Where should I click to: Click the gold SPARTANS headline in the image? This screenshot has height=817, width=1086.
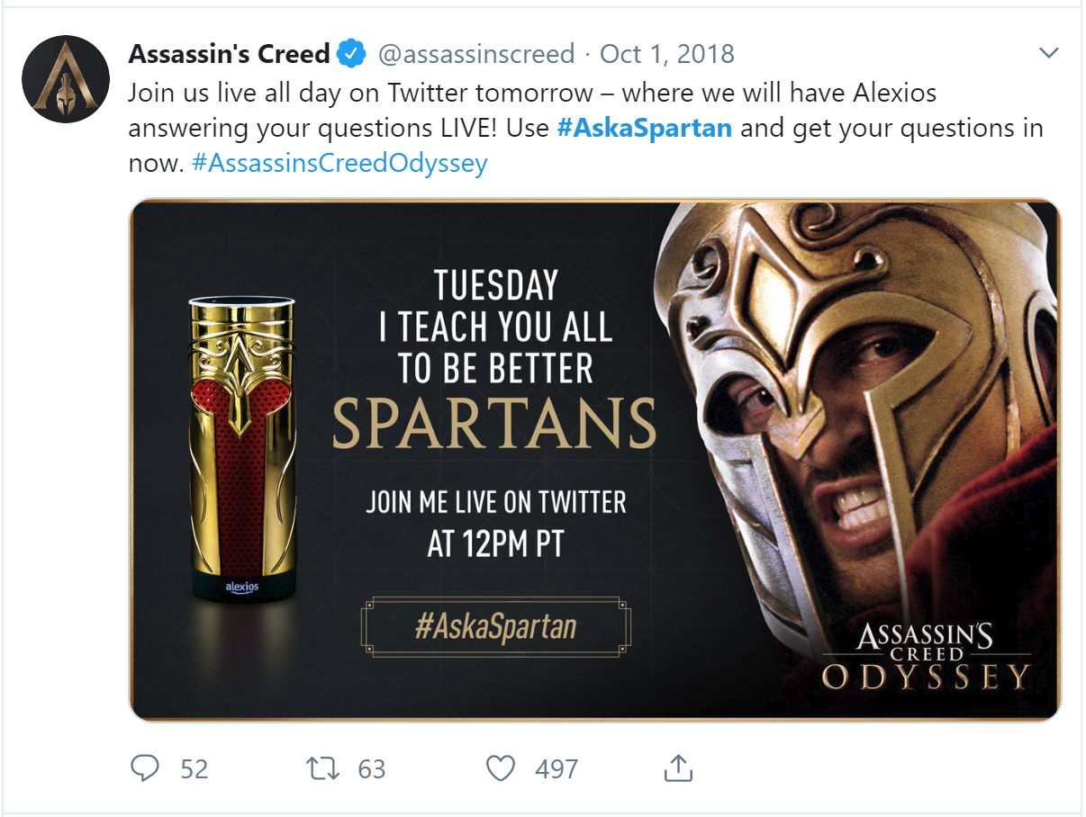pyautogui.click(x=494, y=422)
